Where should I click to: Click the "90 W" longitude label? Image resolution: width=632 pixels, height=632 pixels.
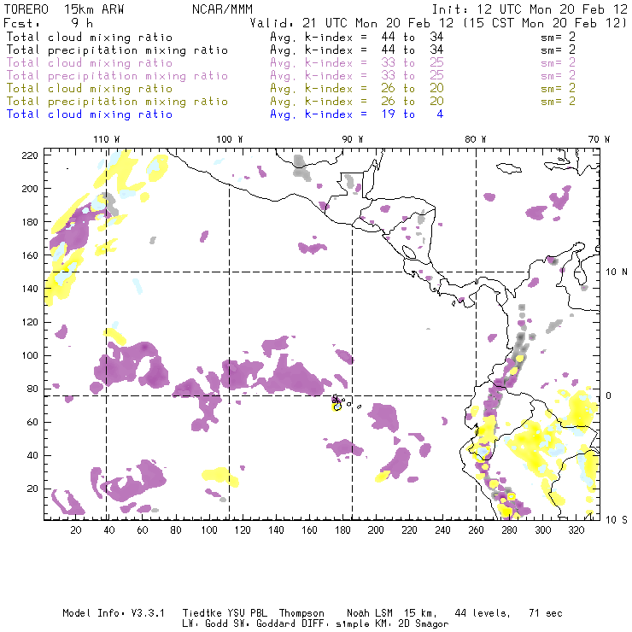[352, 139]
